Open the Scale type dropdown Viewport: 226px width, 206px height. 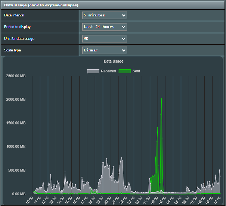coord(105,50)
